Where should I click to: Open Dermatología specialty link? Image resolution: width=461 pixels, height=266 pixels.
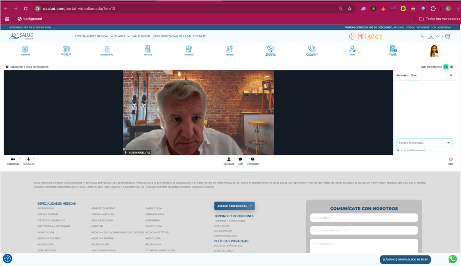tap(155, 214)
